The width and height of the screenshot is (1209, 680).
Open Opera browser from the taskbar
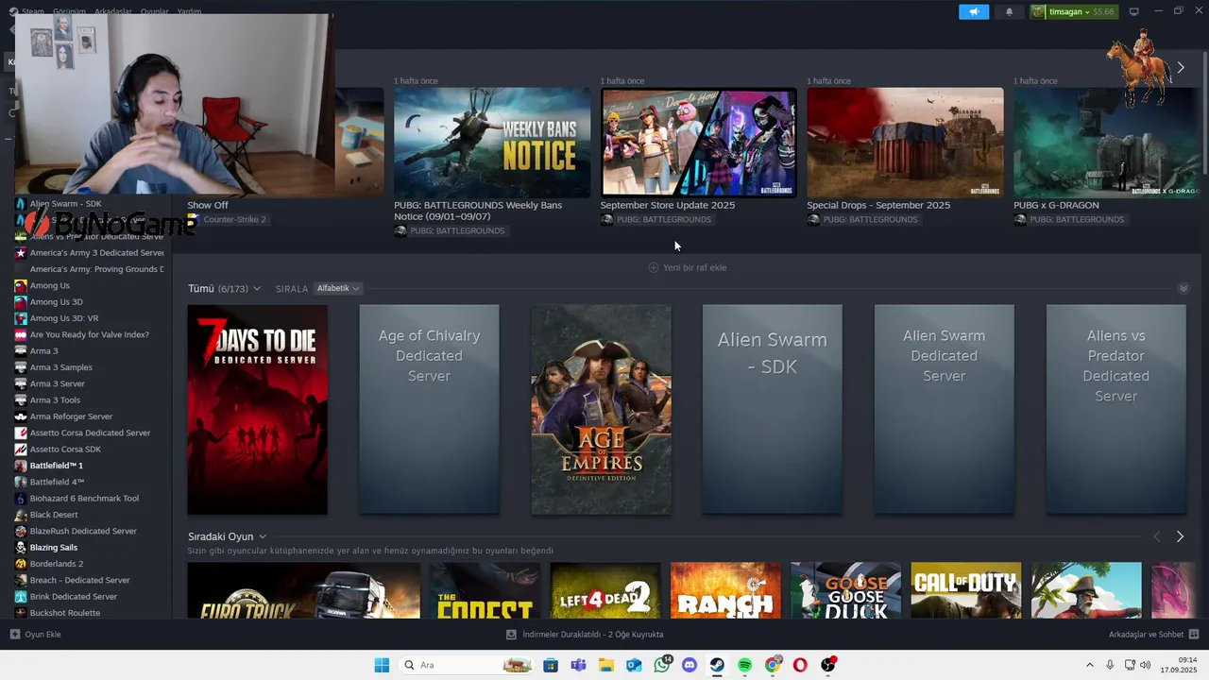(800, 665)
